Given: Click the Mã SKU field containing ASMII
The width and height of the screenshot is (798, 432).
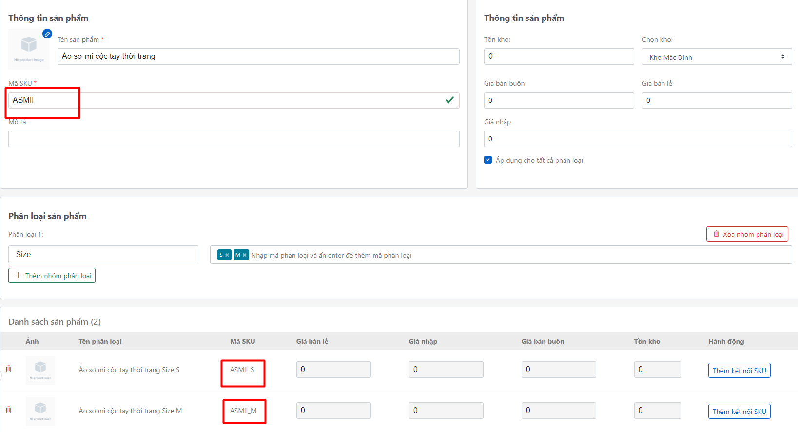Looking at the screenshot, I should point(234,100).
